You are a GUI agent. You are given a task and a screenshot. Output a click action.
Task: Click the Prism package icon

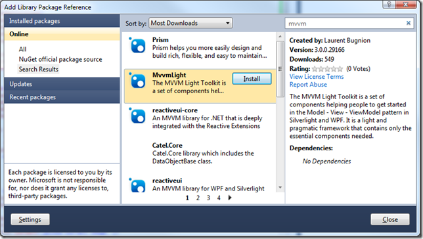137,45
